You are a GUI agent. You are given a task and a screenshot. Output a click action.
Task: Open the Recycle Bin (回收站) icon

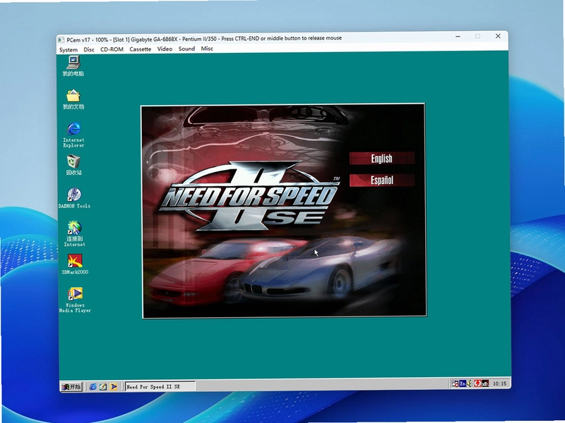coord(73,165)
